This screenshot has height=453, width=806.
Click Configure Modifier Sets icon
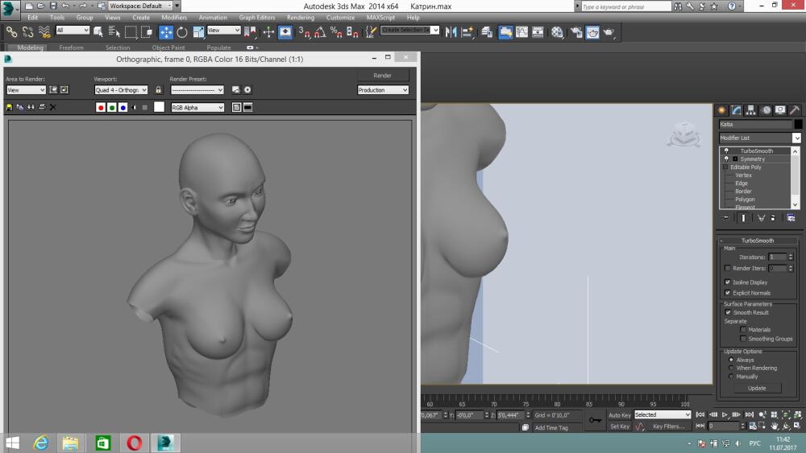[791, 218]
